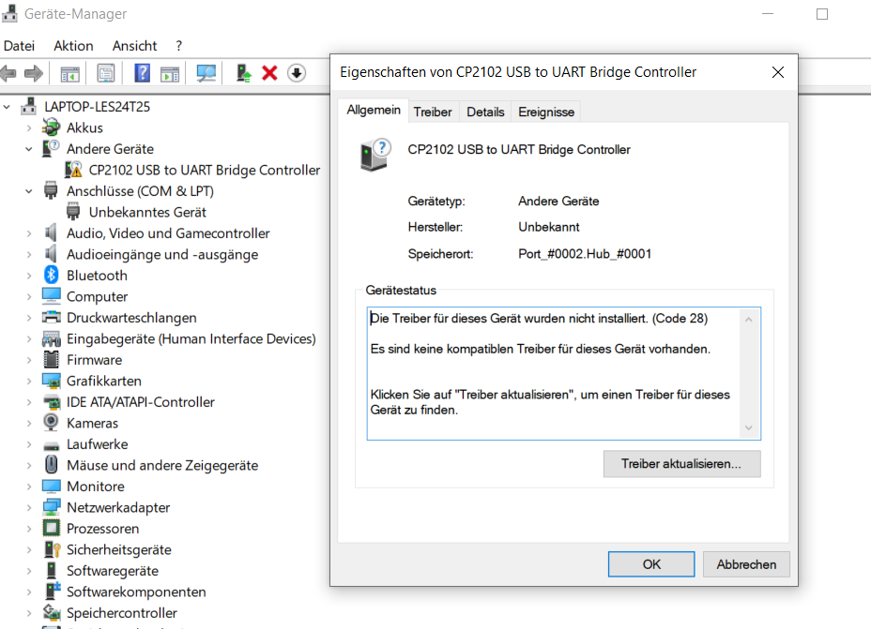Expand the Akkus category
The width and height of the screenshot is (871, 629).
pyautogui.click(x=30, y=127)
